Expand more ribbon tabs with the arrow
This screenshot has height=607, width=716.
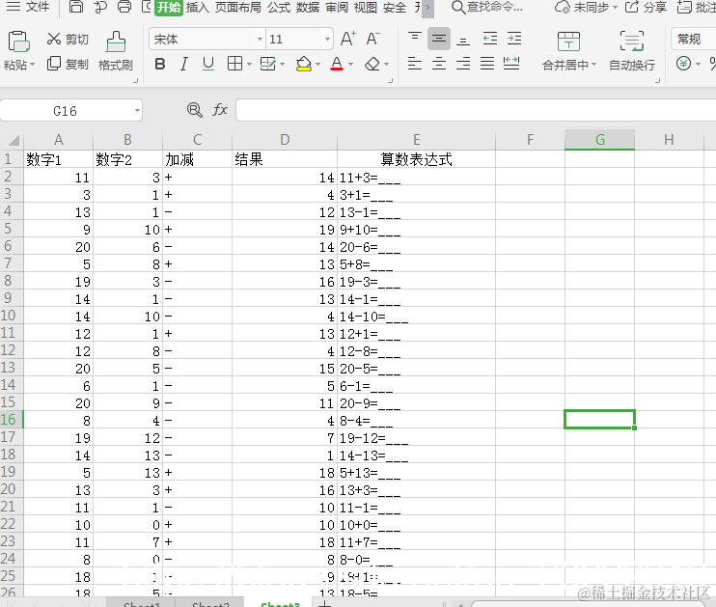427,8
